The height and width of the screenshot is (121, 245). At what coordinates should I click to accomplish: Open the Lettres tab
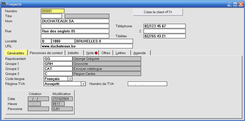[x=121, y=53]
